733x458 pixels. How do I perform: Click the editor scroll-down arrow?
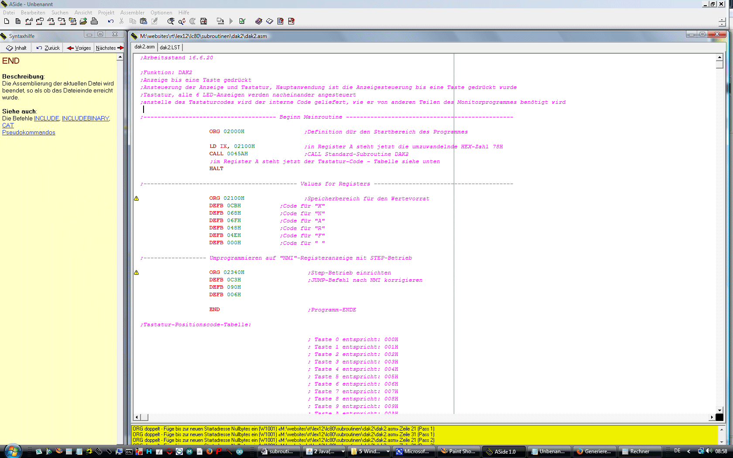pos(719,410)
